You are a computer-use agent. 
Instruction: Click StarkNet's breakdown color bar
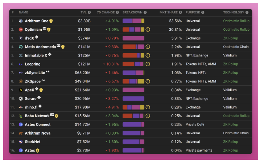[133, 141]
